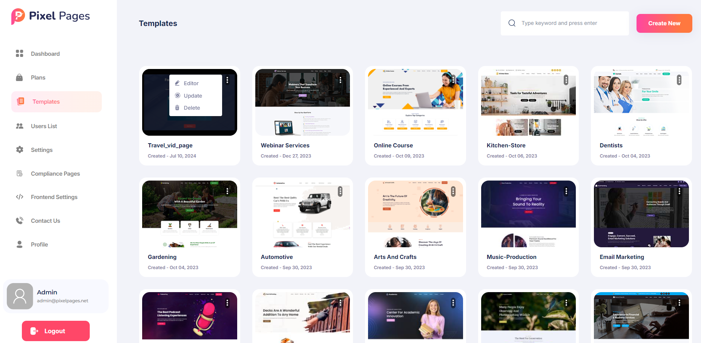This screenshot has height=343, width=701.
Task: Click the Admin avatar picture
Action: (20, 296)
